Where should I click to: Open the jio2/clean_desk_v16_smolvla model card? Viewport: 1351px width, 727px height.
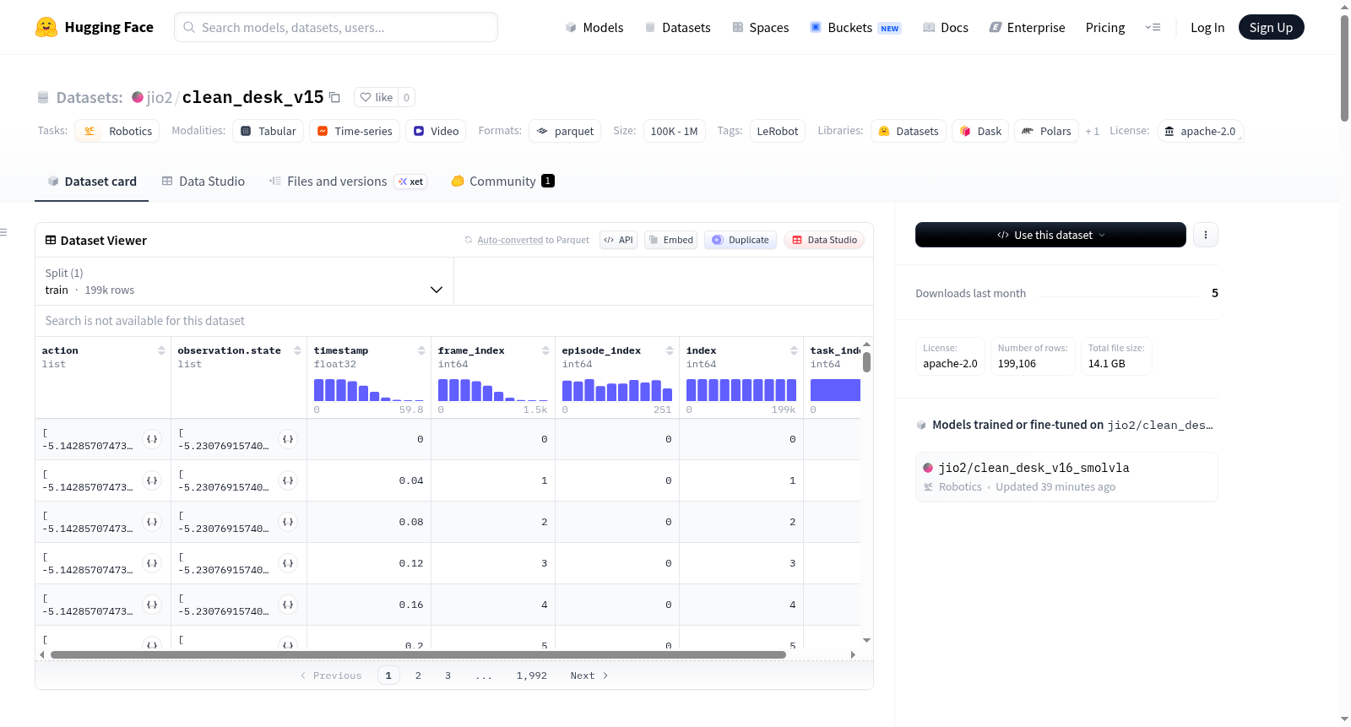point(1066,477)
